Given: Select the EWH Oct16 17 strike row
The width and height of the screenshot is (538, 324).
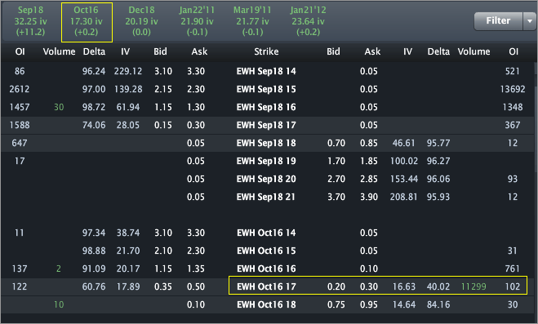Looking at the screenshot, I should point(268,286).
